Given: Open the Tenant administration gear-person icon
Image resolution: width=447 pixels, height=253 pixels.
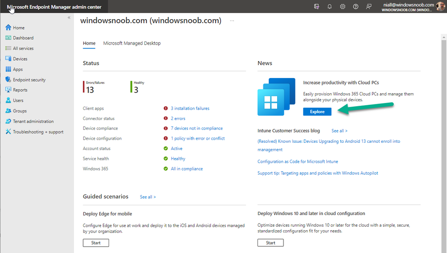Looking at the screenshot, I should point(8,121).
